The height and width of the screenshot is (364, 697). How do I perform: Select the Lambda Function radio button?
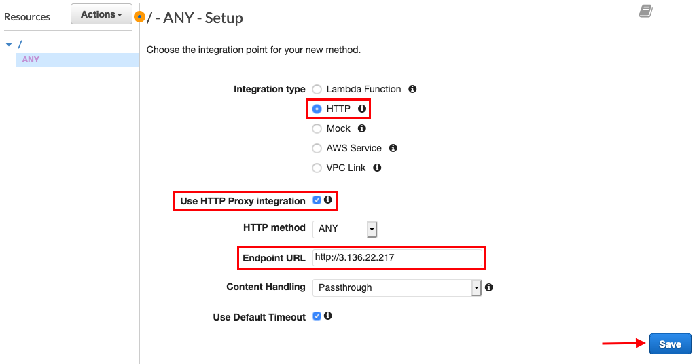pyautogui.click(x=317, y=90)
